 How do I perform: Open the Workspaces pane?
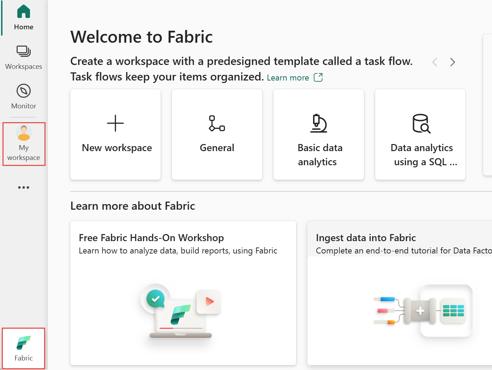24,57
